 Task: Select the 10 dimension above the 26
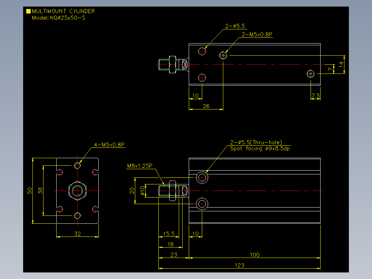coord(195,95)
